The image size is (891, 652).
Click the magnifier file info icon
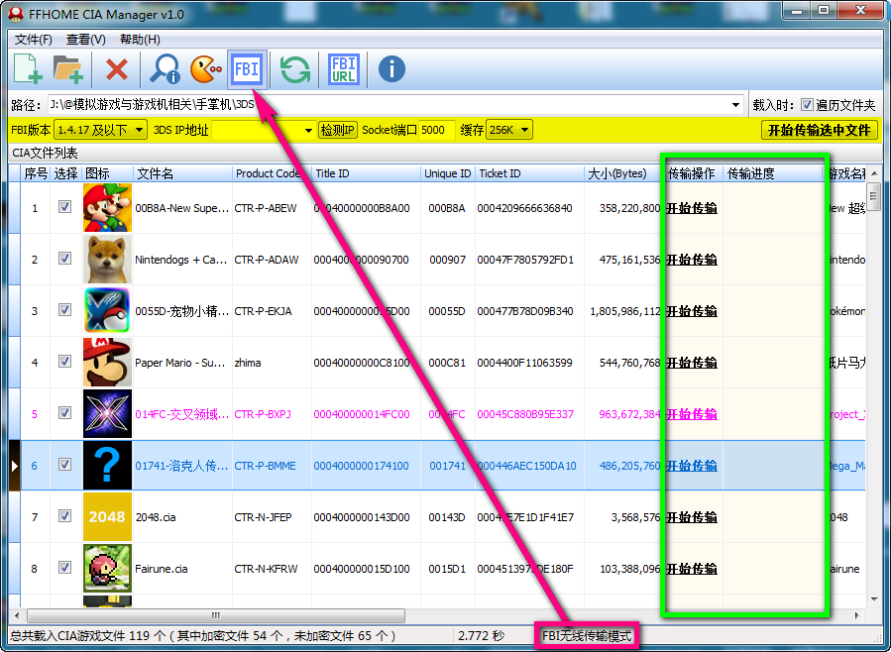pos(165,69)
